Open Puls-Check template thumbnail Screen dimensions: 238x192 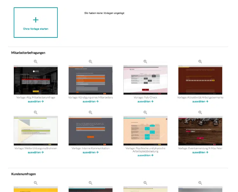click(x=145, y=80)
